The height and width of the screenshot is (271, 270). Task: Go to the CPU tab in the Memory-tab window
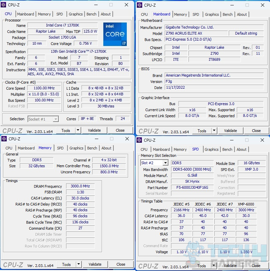click(9, 148)
